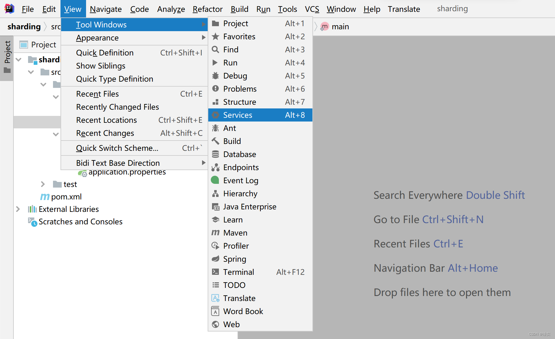Choose Show Siblings
This screenshot has height=339, width=555.
[134, 66]
